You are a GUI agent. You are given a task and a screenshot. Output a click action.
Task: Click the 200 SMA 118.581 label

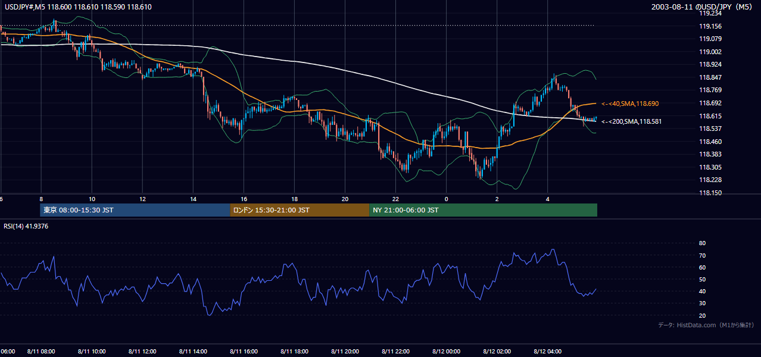632,121
